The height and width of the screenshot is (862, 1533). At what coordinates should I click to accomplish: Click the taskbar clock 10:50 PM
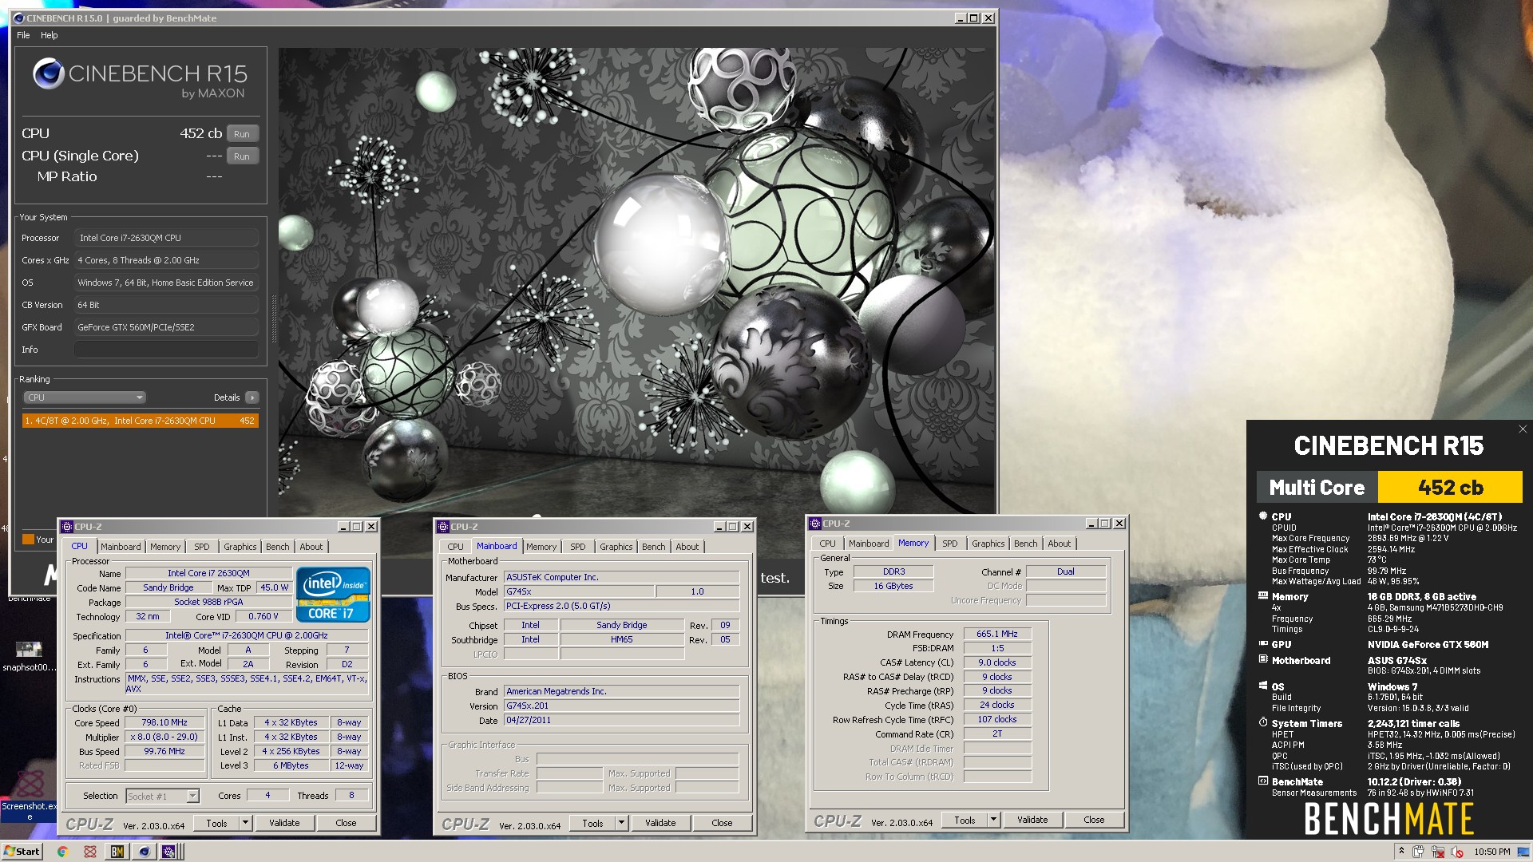coord(1491,852)
